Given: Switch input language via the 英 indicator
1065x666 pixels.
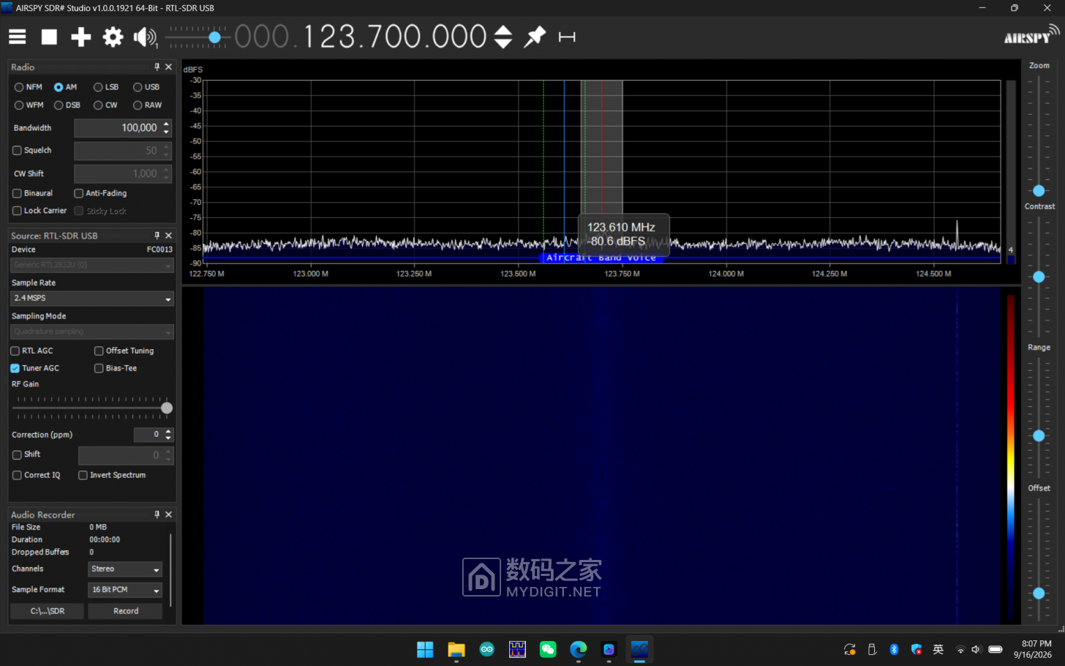Looking at the screenshot, I should click(x=938, y=649).
